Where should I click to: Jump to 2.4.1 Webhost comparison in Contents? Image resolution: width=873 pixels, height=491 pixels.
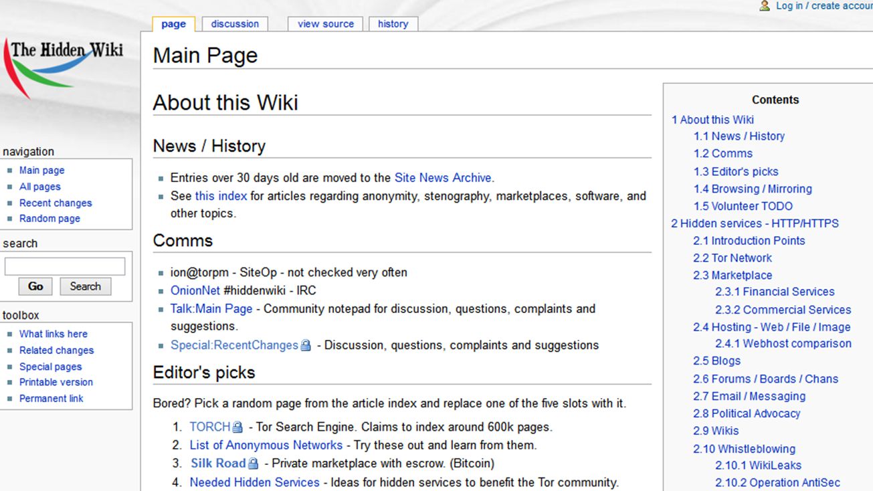pyautogui.click(x=783, y=344)
